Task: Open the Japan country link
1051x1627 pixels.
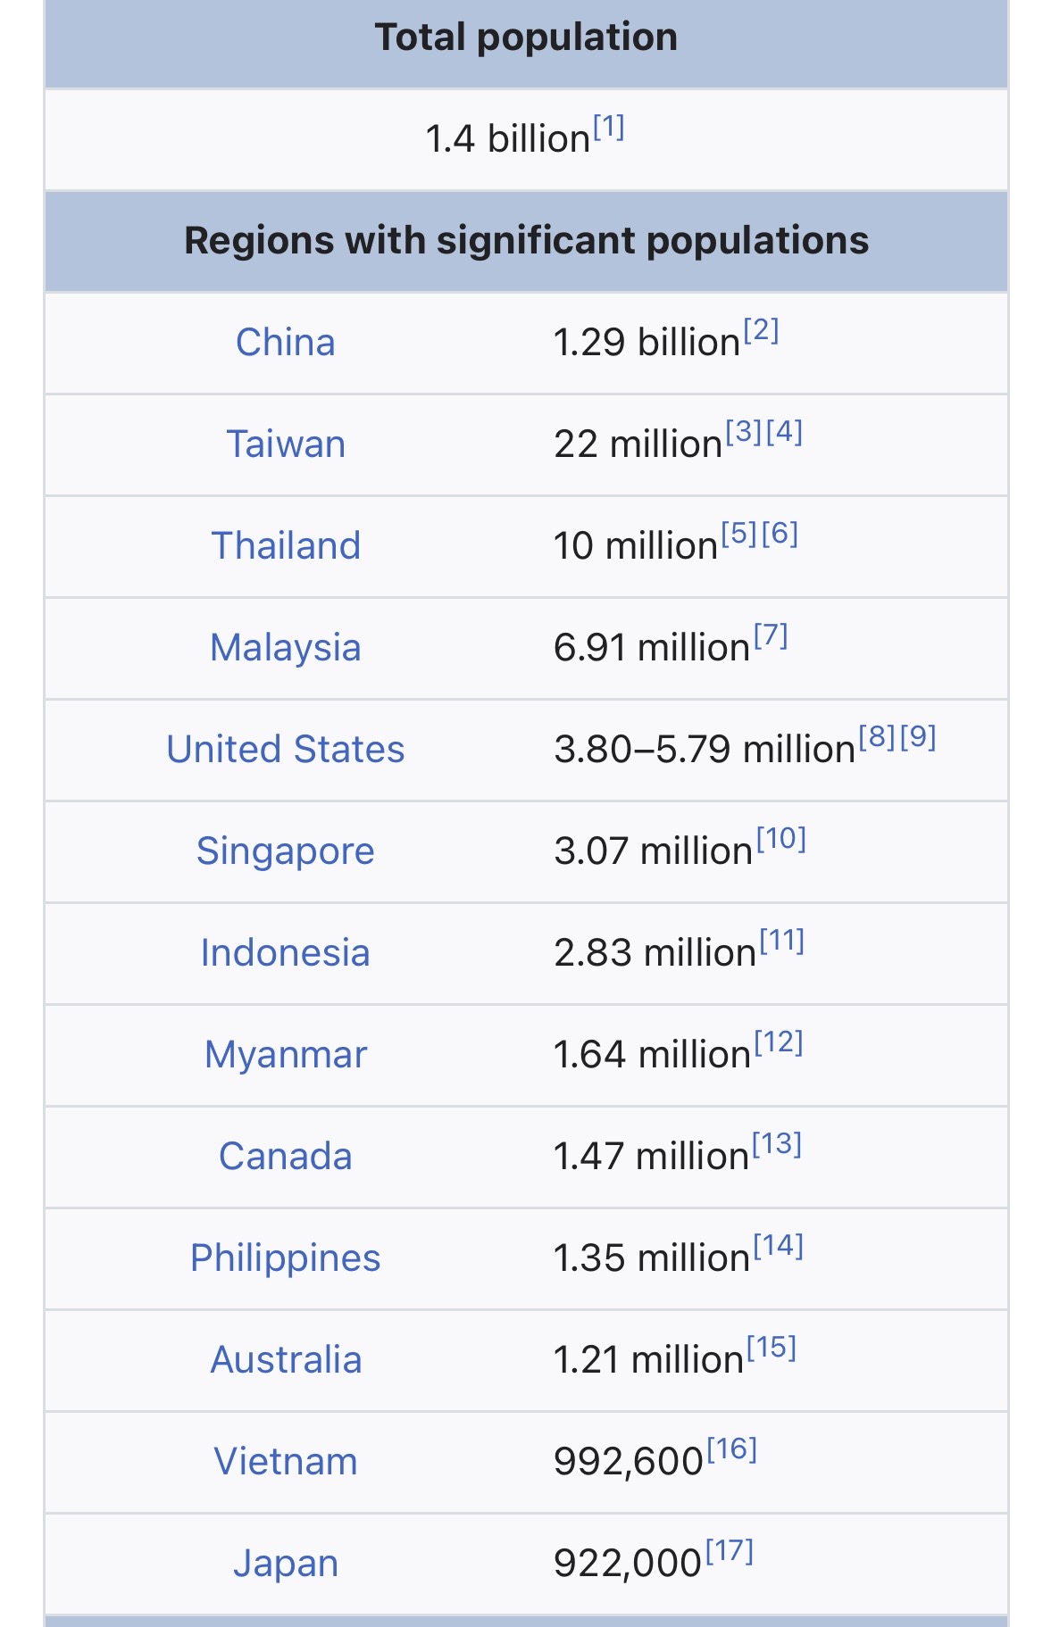Action: [286, 1564]
